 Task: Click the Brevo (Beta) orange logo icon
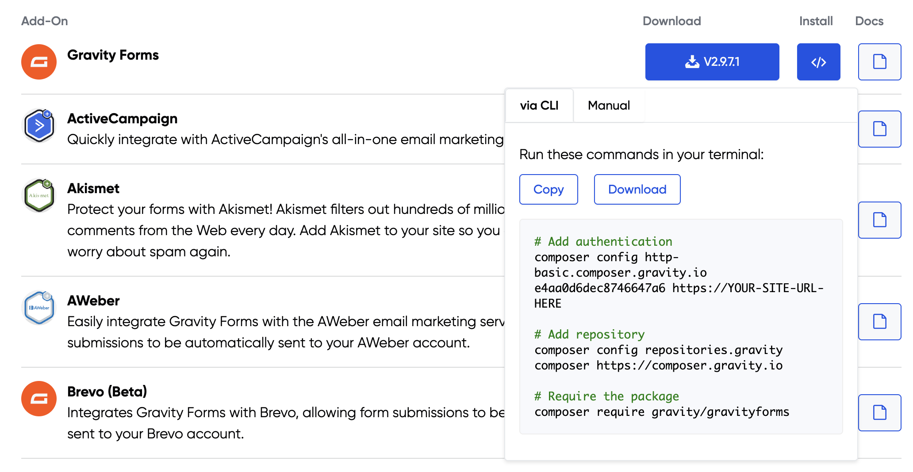39,399
